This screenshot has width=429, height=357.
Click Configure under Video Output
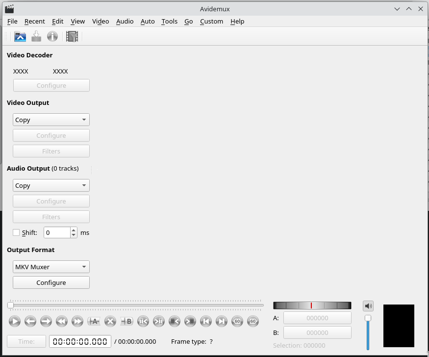pos(51,135)
